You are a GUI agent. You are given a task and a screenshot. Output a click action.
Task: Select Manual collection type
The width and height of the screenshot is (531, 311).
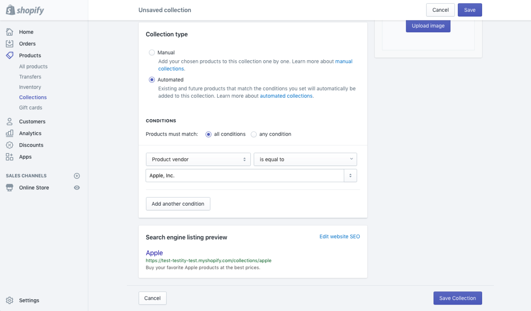coord(152,53)
